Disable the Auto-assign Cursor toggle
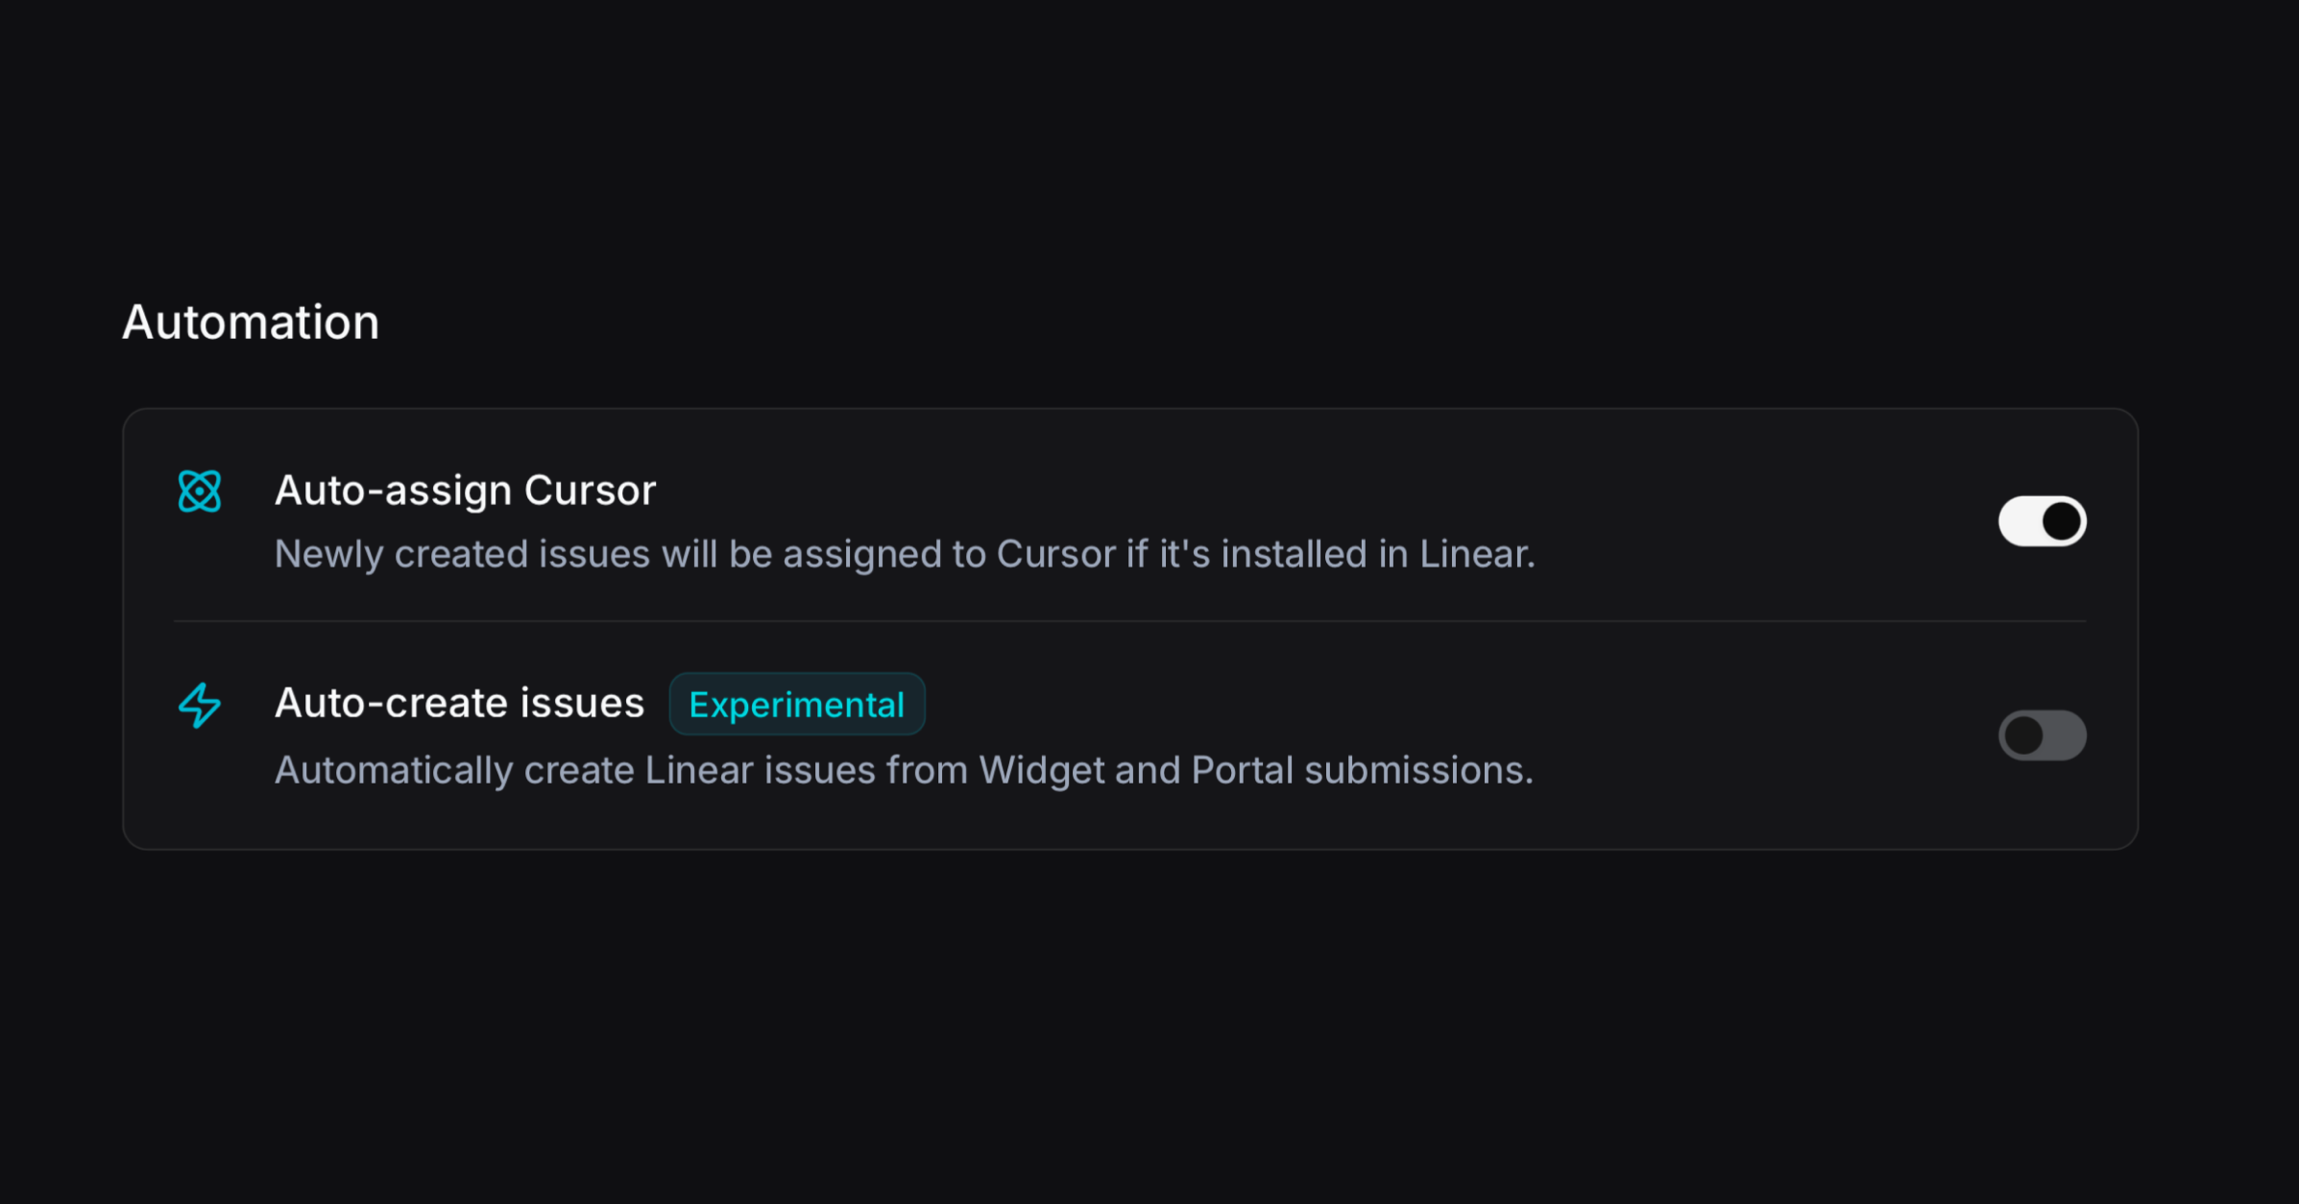Viewport: 2299px width, 1204px height. [2042, 521]
